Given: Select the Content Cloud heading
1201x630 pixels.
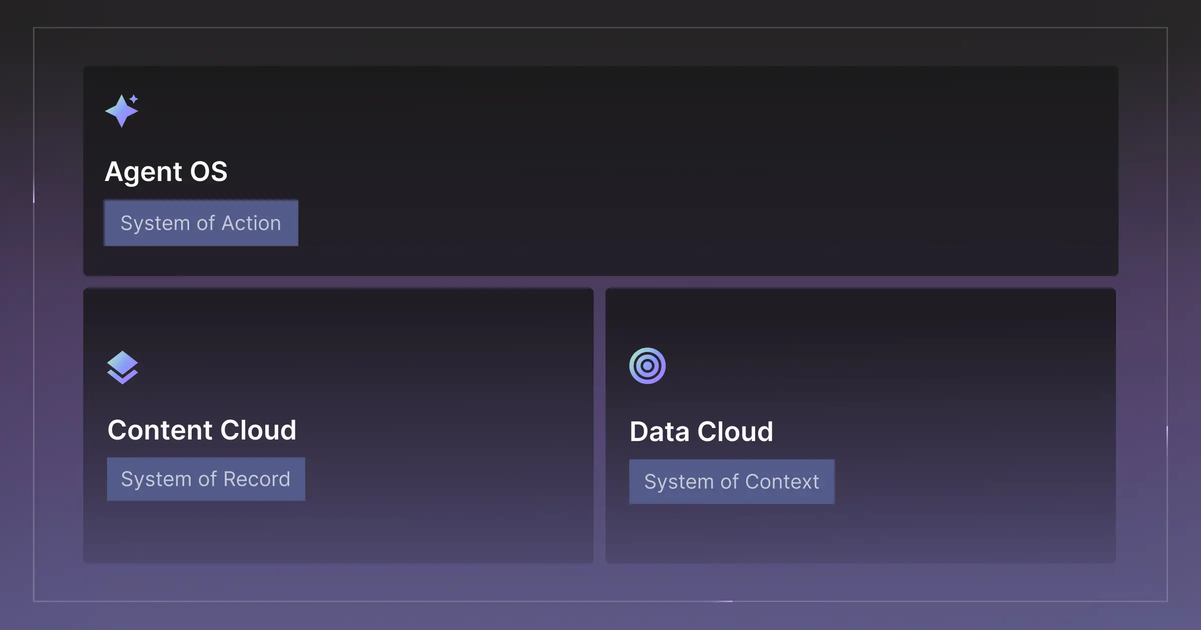Looking at the screenshot, I should (202, 430).
